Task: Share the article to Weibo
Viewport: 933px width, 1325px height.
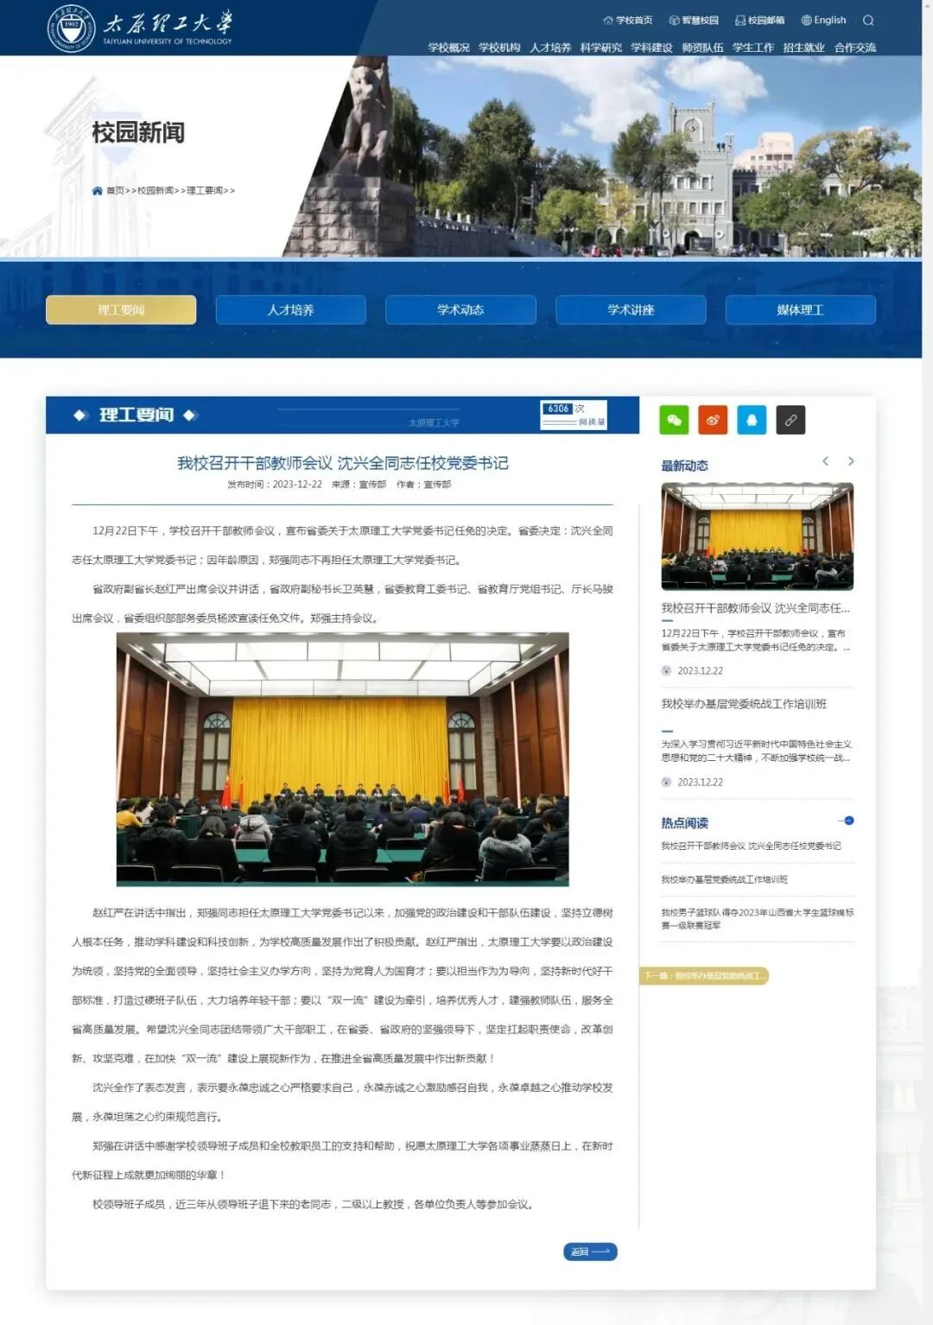Action: coord(711,421)
